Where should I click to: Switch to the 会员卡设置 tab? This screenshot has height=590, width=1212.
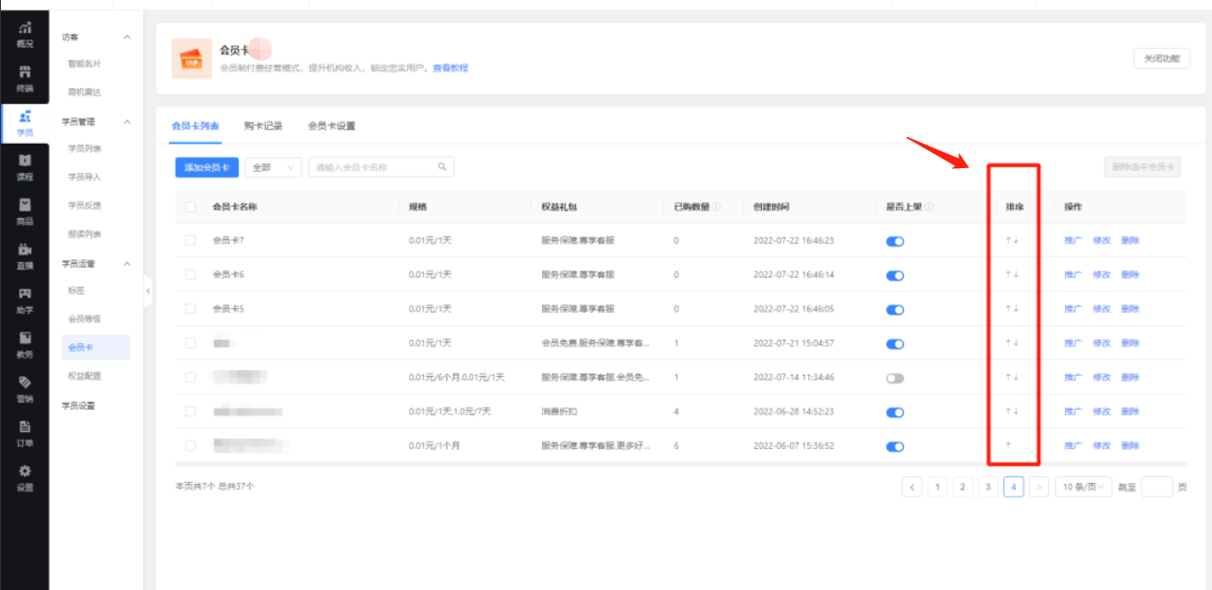[332, 126]
